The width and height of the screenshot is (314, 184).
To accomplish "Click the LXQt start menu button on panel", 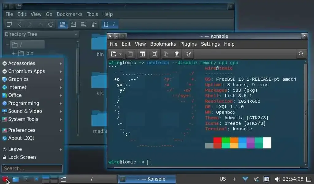I will tap(5, 179).
